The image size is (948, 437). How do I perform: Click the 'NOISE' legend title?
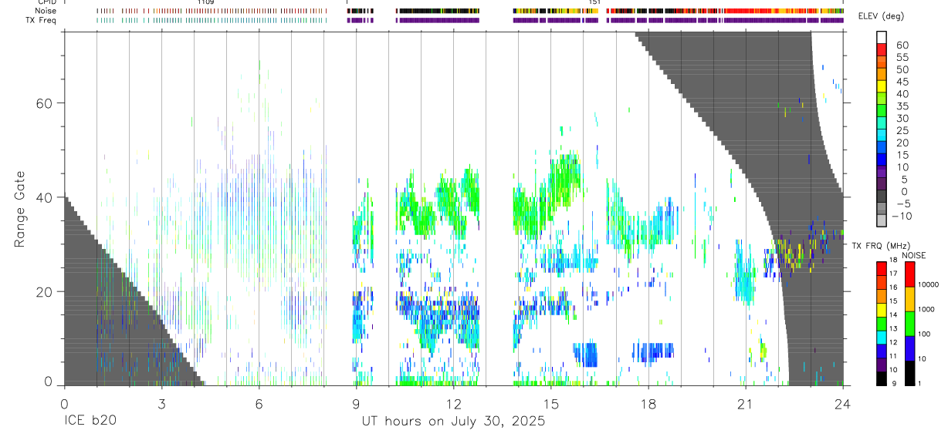pos(913,255)
